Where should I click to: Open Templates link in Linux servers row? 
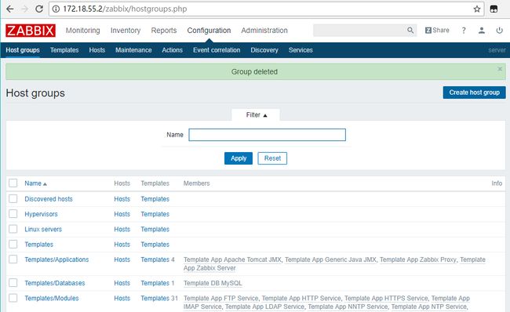click(155, 229)
